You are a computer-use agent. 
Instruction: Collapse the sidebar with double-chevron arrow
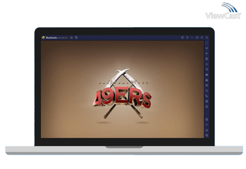tap(207, 38)
